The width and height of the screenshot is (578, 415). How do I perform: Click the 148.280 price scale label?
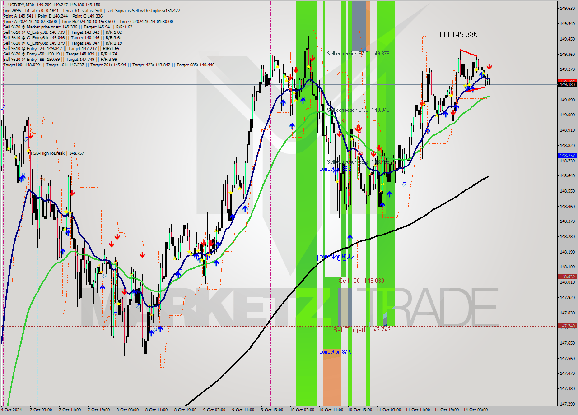pos(567,236)
